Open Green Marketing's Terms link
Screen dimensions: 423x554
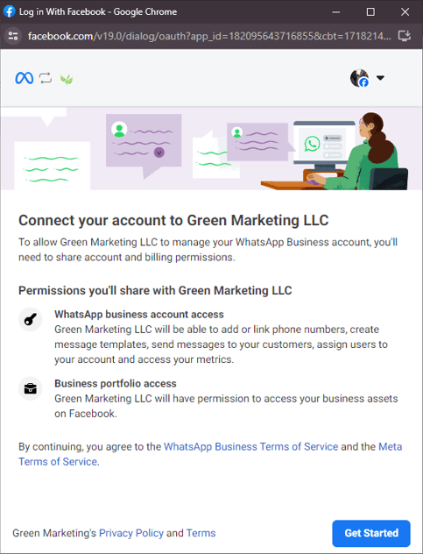point(201,533)
